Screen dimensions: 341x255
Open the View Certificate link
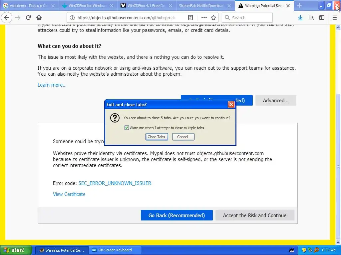click(69, 194)
